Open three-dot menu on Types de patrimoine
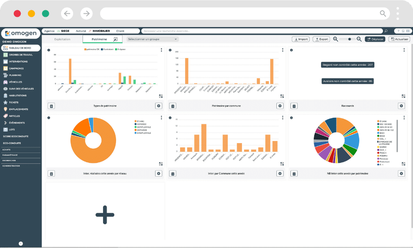Screen dimensions: 413x248 point(161,50)
